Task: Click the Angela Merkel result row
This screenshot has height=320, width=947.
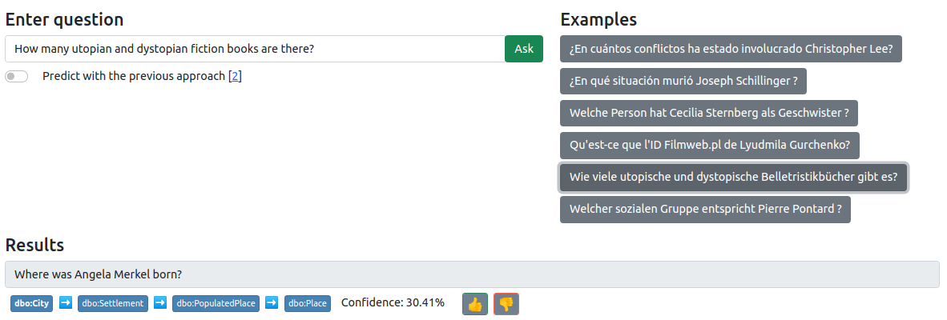Action: pyautogui.click(x=471, y=274)
